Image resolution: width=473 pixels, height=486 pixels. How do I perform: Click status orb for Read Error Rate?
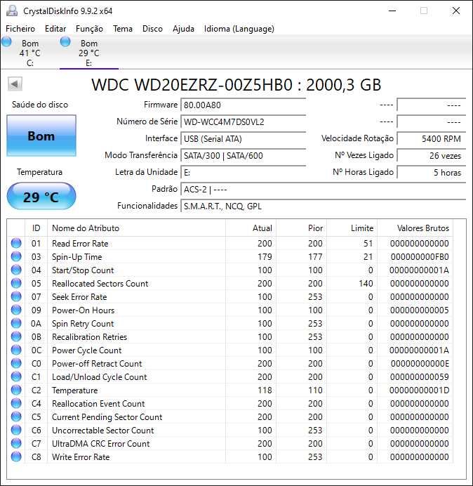click(16, 243)
